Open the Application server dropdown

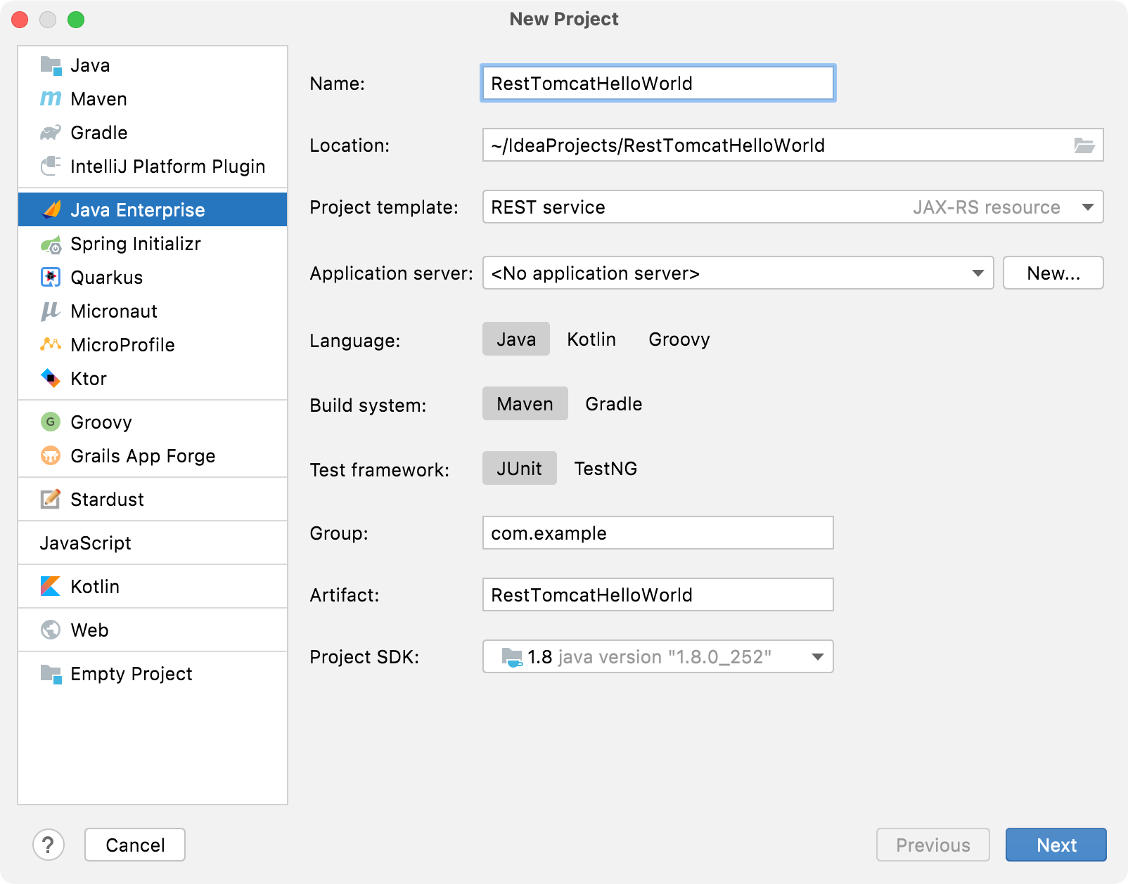point(977,273)
